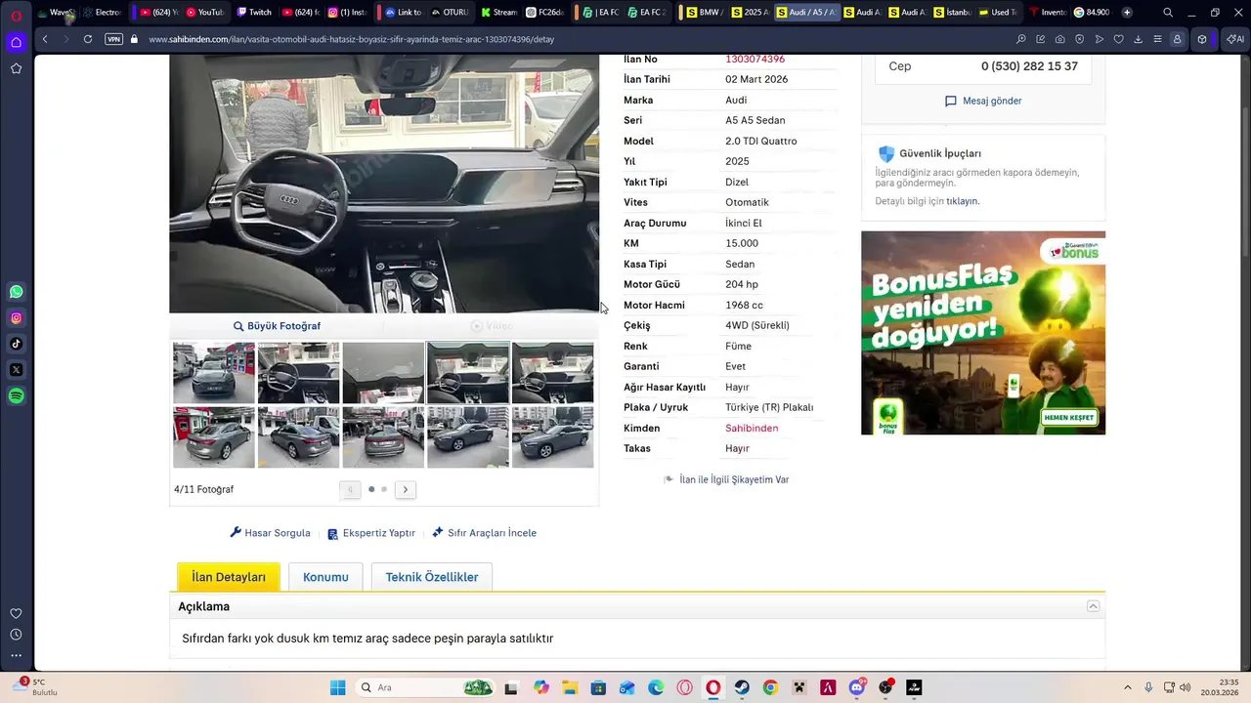
Task: Open the ad blocker shield icon
Action: (1080, 39)
